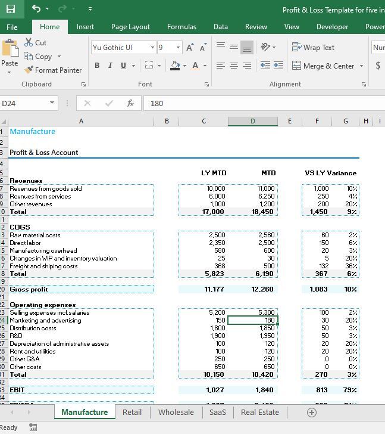This screenshot has height=434, width=385.
Task: Toggle Bold formatting
Action: click(x=97, y=66)
